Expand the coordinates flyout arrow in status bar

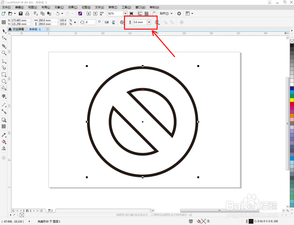coord(29,221)
